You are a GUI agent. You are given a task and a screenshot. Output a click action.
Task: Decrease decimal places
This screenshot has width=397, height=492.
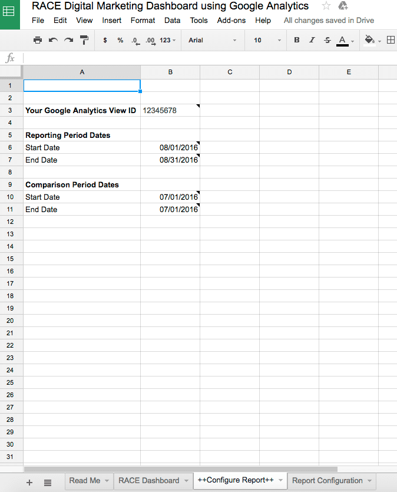[135, 41]
